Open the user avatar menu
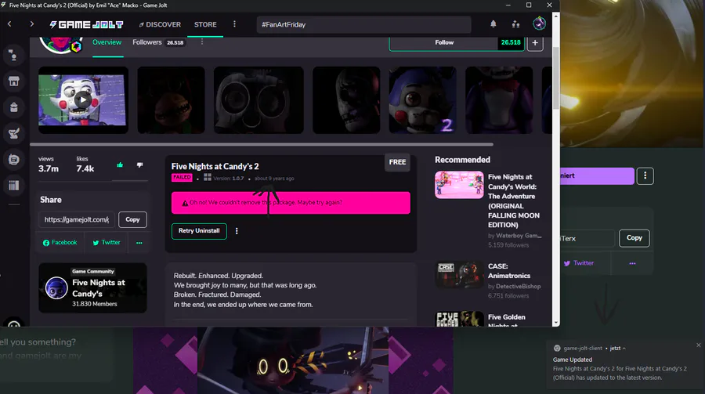Image resolution: width=705 pixels, height=394 pixels. point(539,23)
